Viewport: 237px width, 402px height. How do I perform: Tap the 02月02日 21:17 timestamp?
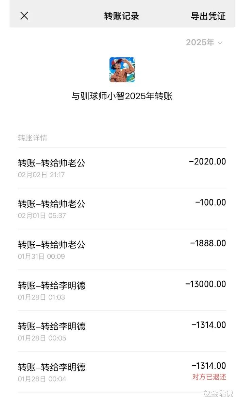coord(41,175)
